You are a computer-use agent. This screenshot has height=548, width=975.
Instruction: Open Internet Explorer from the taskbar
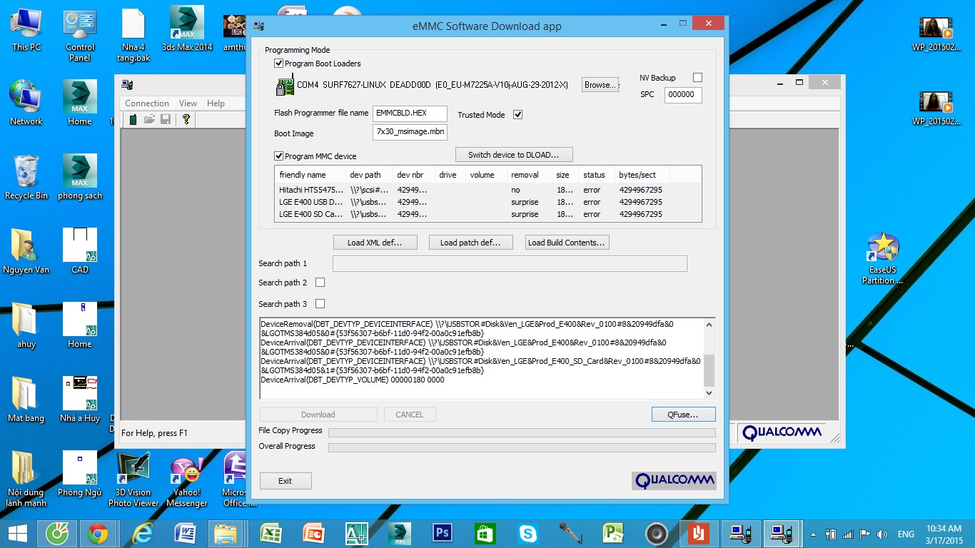[x=143, y=533]
